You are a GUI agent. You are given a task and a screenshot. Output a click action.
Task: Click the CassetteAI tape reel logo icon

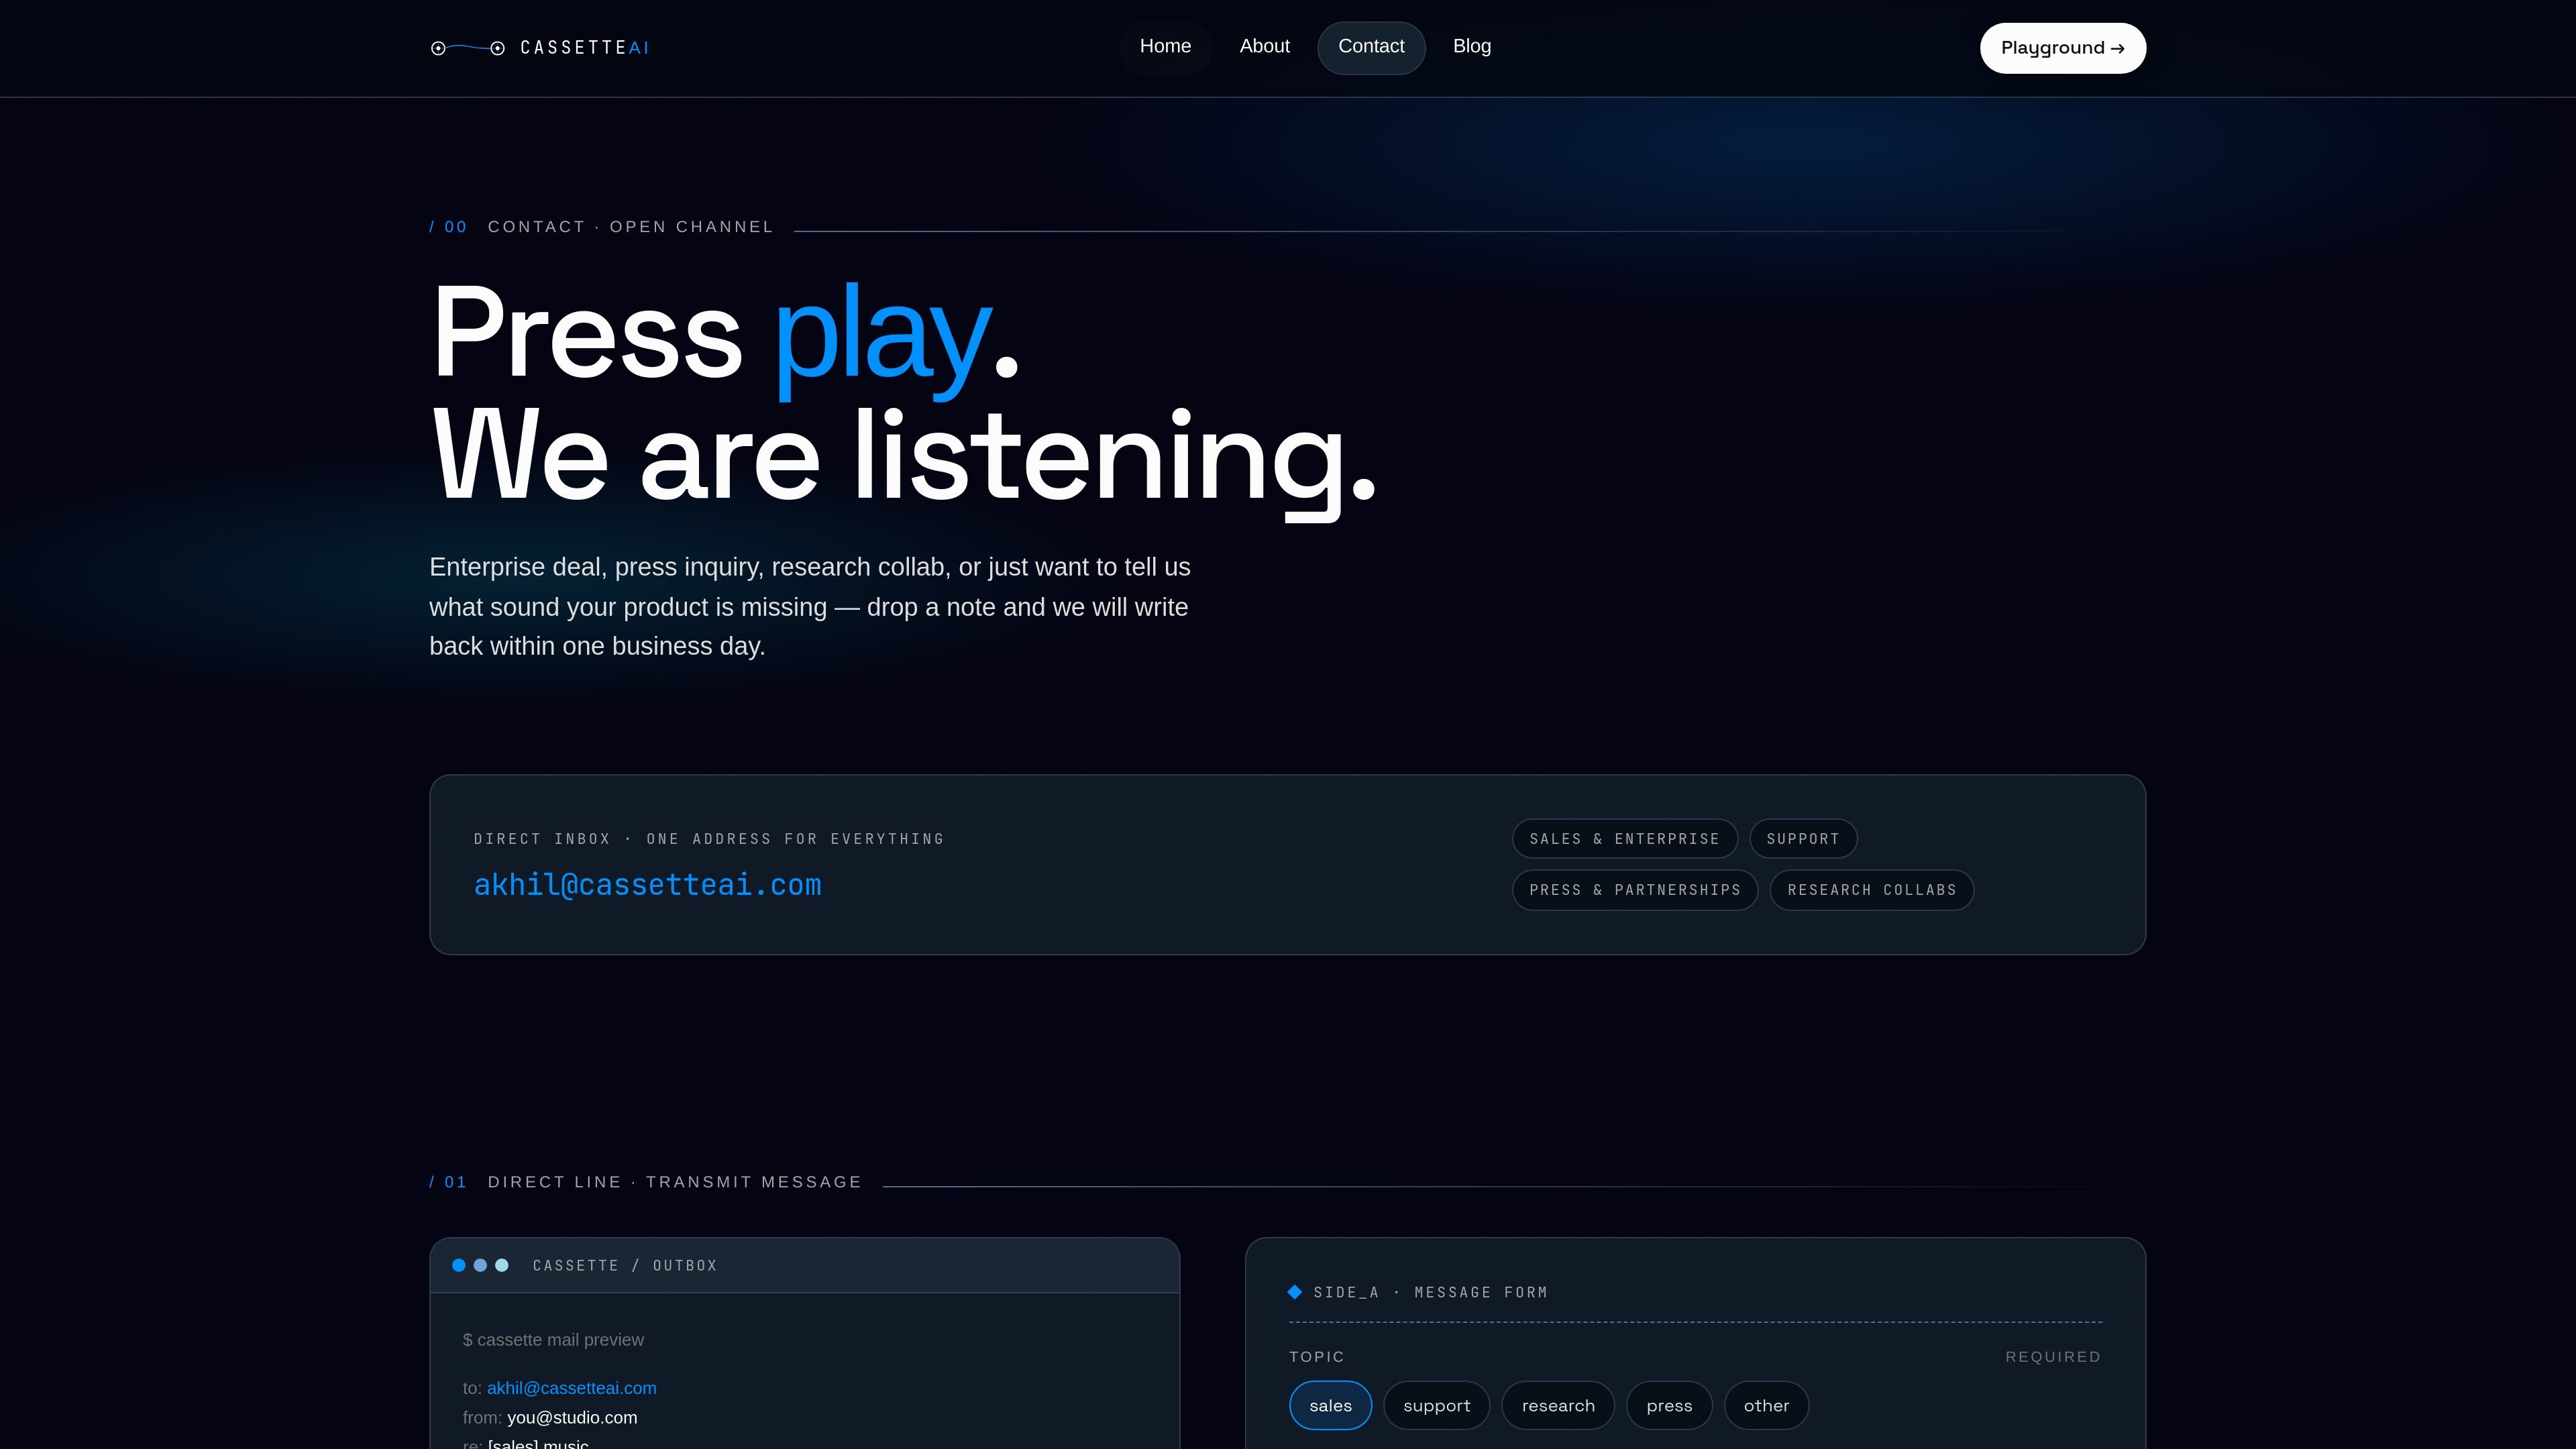pyautogui.click(x=467, y=48)
